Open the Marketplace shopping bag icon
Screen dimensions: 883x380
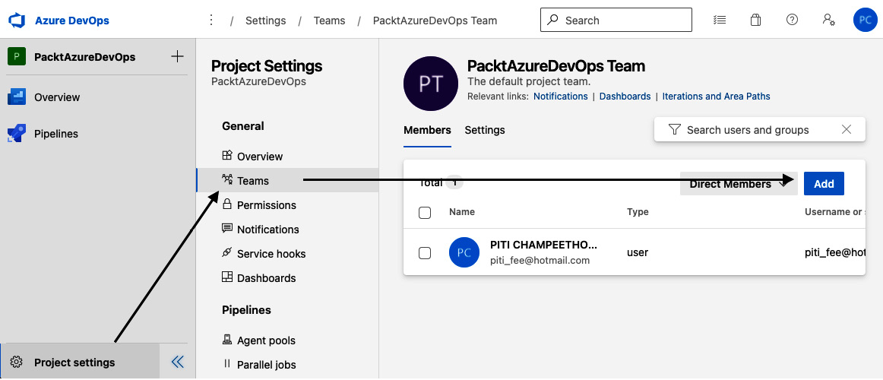pos(756,21)
